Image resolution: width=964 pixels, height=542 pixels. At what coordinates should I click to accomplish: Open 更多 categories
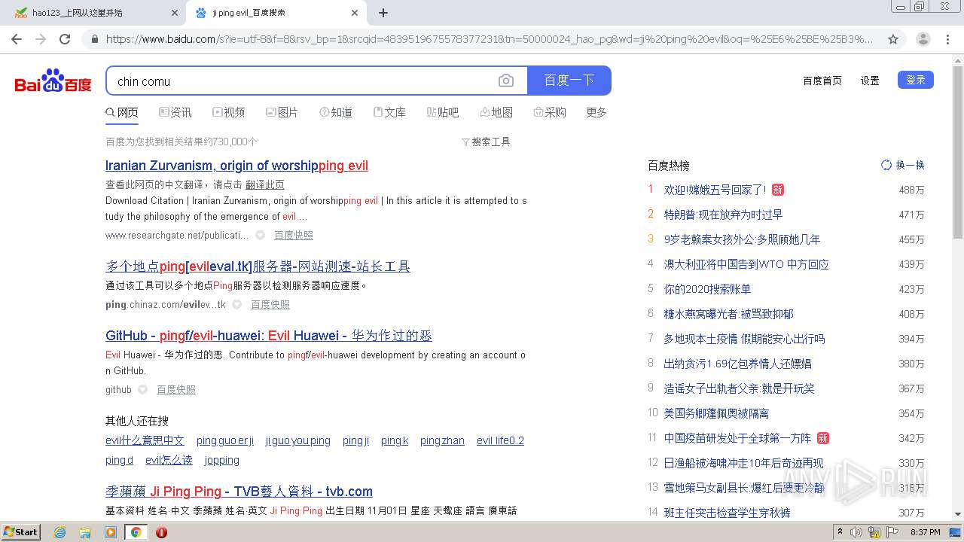click(x=596, y=112)
